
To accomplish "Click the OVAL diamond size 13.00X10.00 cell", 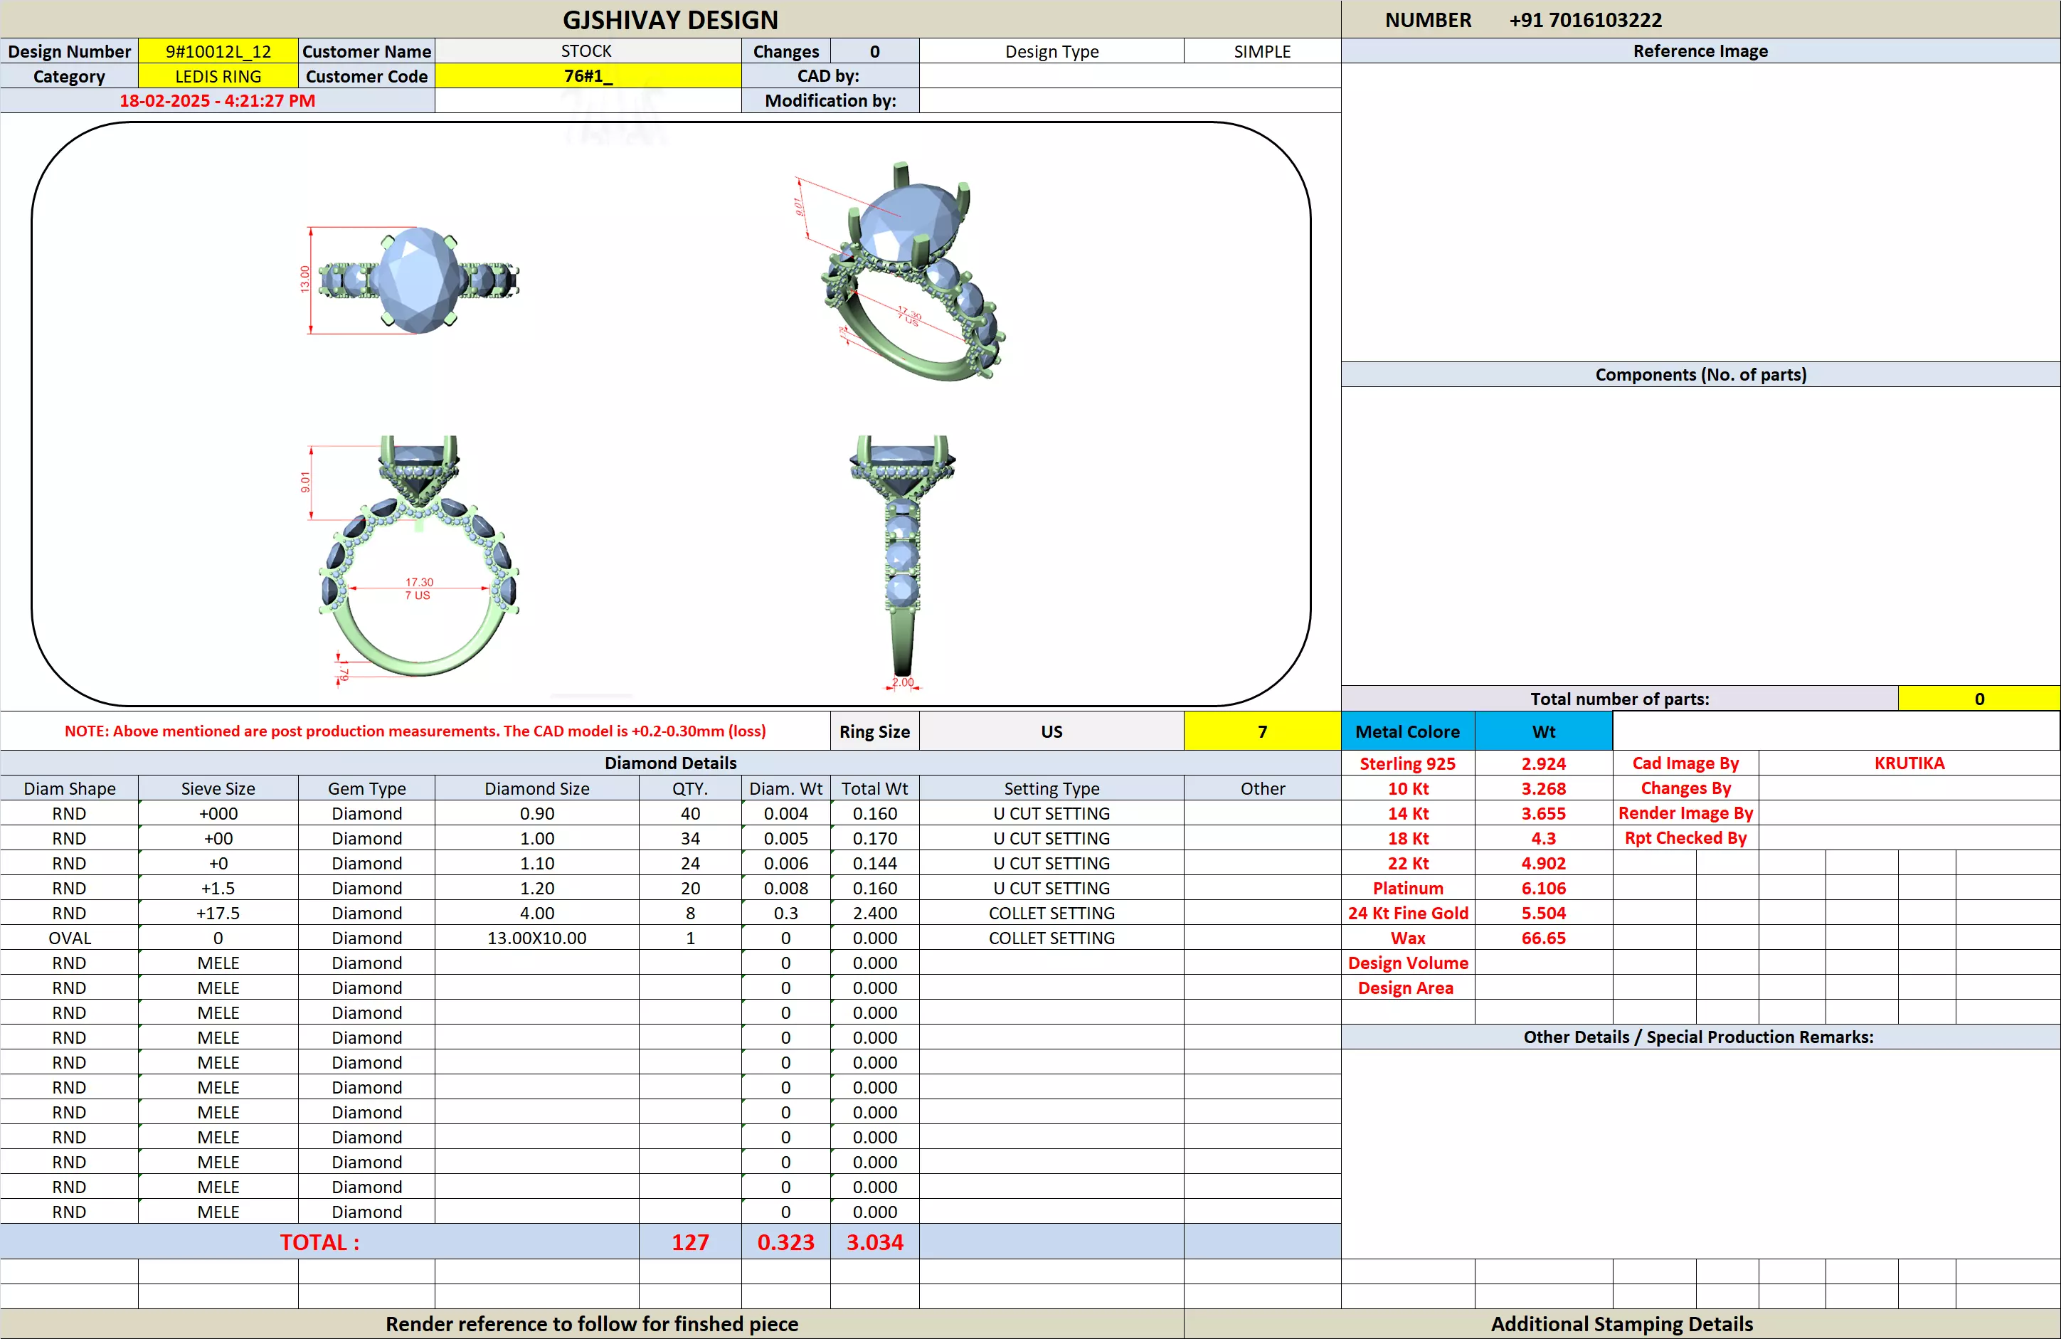I will click(537, 938).
